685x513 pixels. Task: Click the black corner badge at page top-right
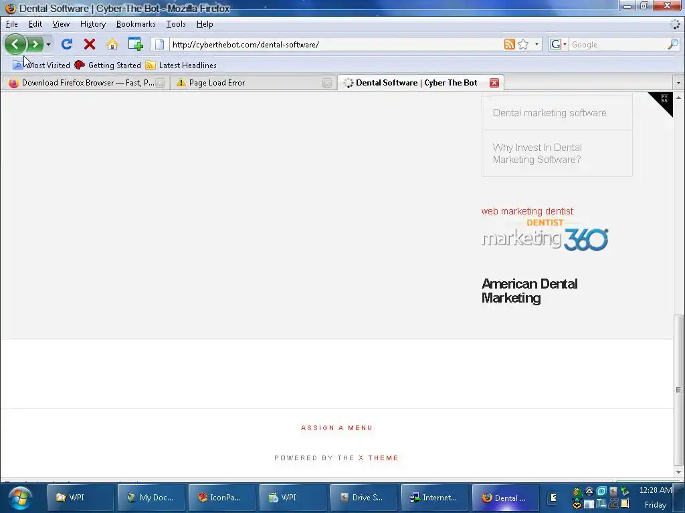(663, 102)
